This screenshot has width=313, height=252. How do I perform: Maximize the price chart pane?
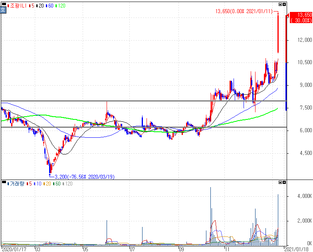coord(280,4)
